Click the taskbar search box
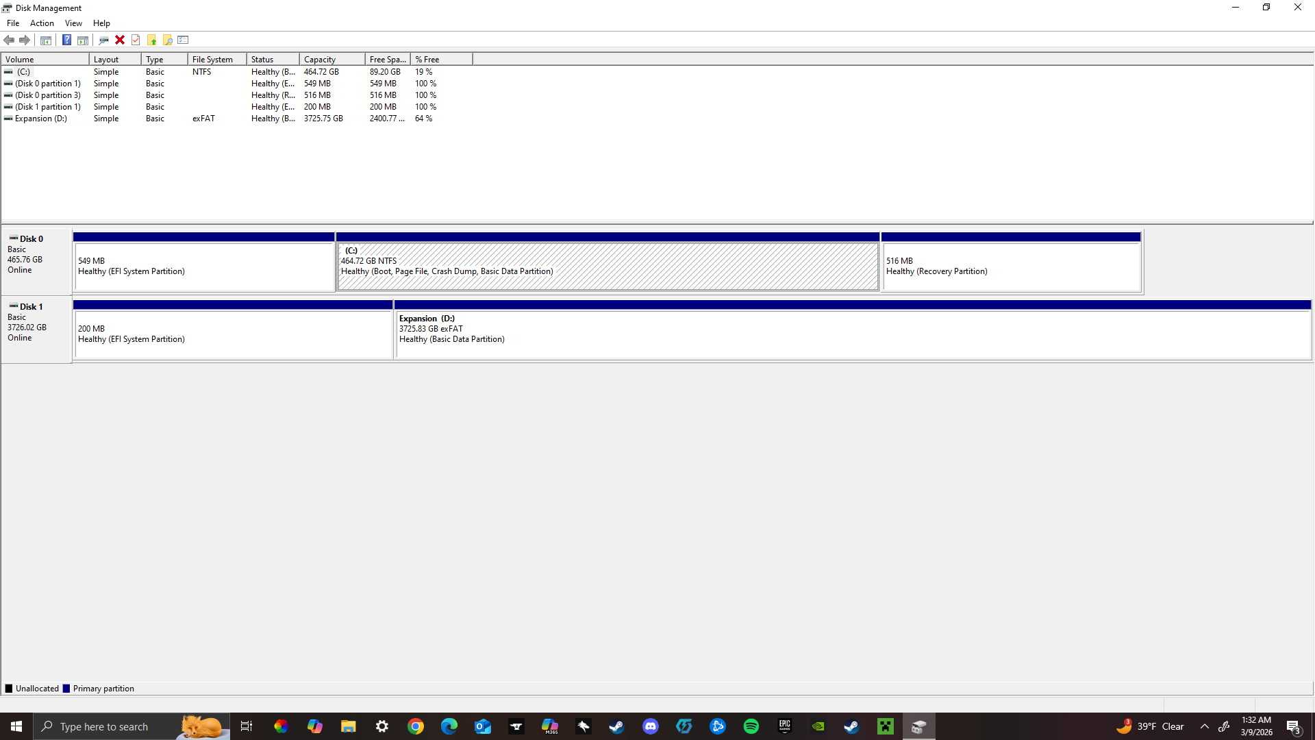Viewport: 1315px width, 740px height. click(x=131, y=726)
